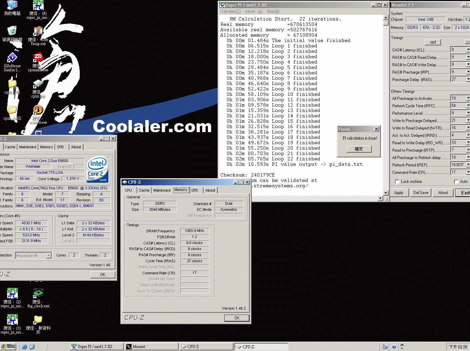This screenshot has height=351, width=470.
Task: Open the cpuz.exe desktop shortcut
Action: click(x=38, y=88)
